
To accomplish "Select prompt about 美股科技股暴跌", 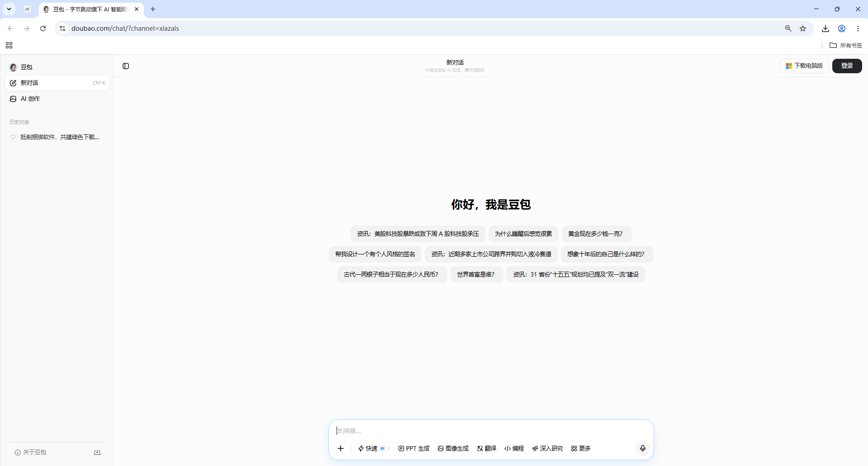I will point(417,234).
